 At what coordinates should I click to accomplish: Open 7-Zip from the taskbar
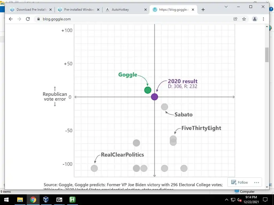pyautogui.click(x=59, y=200)
